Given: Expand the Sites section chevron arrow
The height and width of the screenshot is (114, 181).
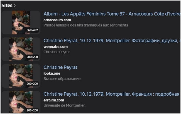Looking at the screenshot, I should click(14, 5).
